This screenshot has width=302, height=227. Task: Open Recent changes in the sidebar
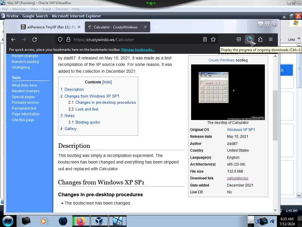coord(25,56)
